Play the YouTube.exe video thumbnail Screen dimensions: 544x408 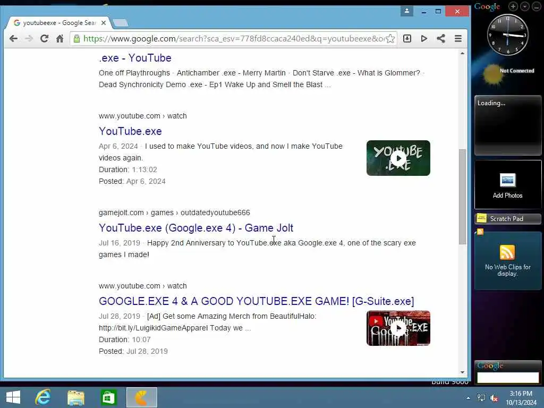[398, 158]
